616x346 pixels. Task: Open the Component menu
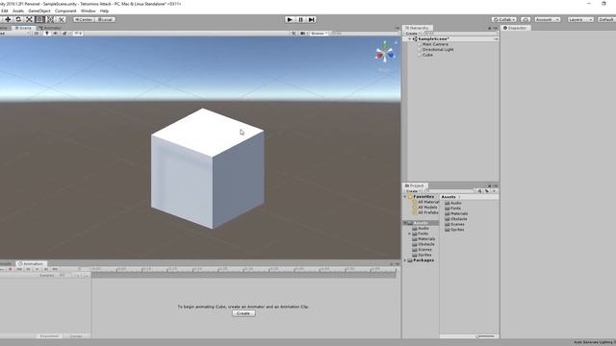[65, 11]
